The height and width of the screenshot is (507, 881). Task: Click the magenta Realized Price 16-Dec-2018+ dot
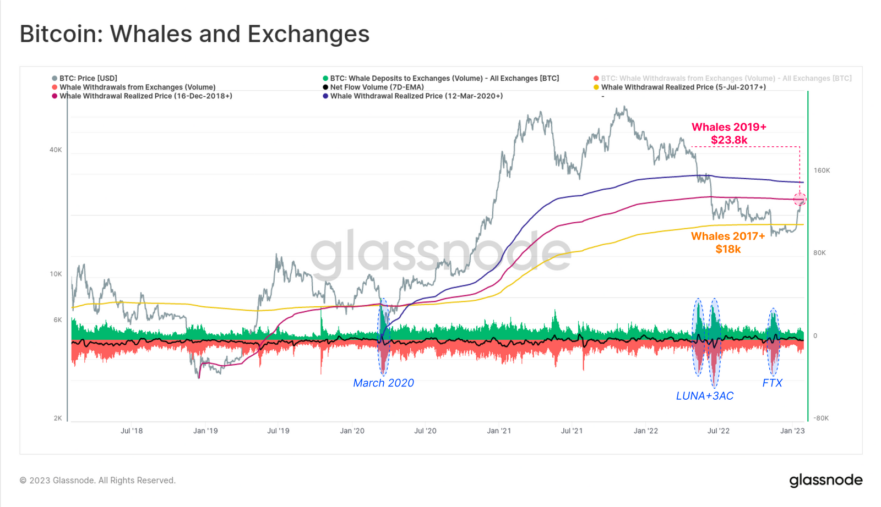55,96
